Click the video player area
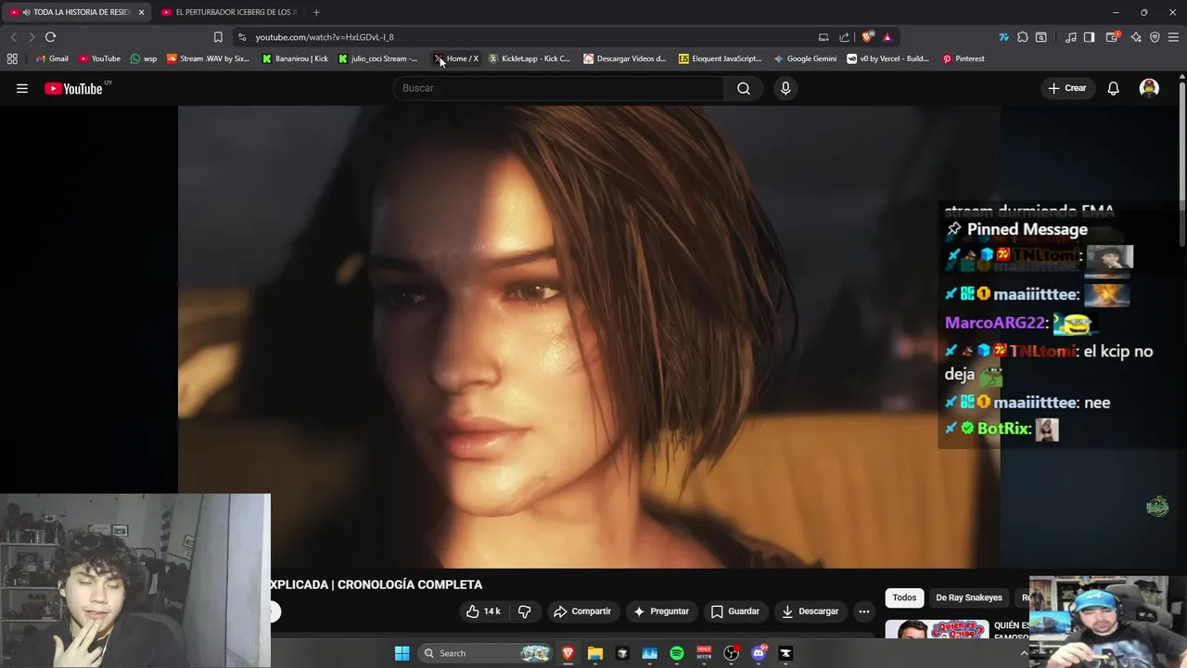This screenshot has width=1187, height=668. [589, 336]
